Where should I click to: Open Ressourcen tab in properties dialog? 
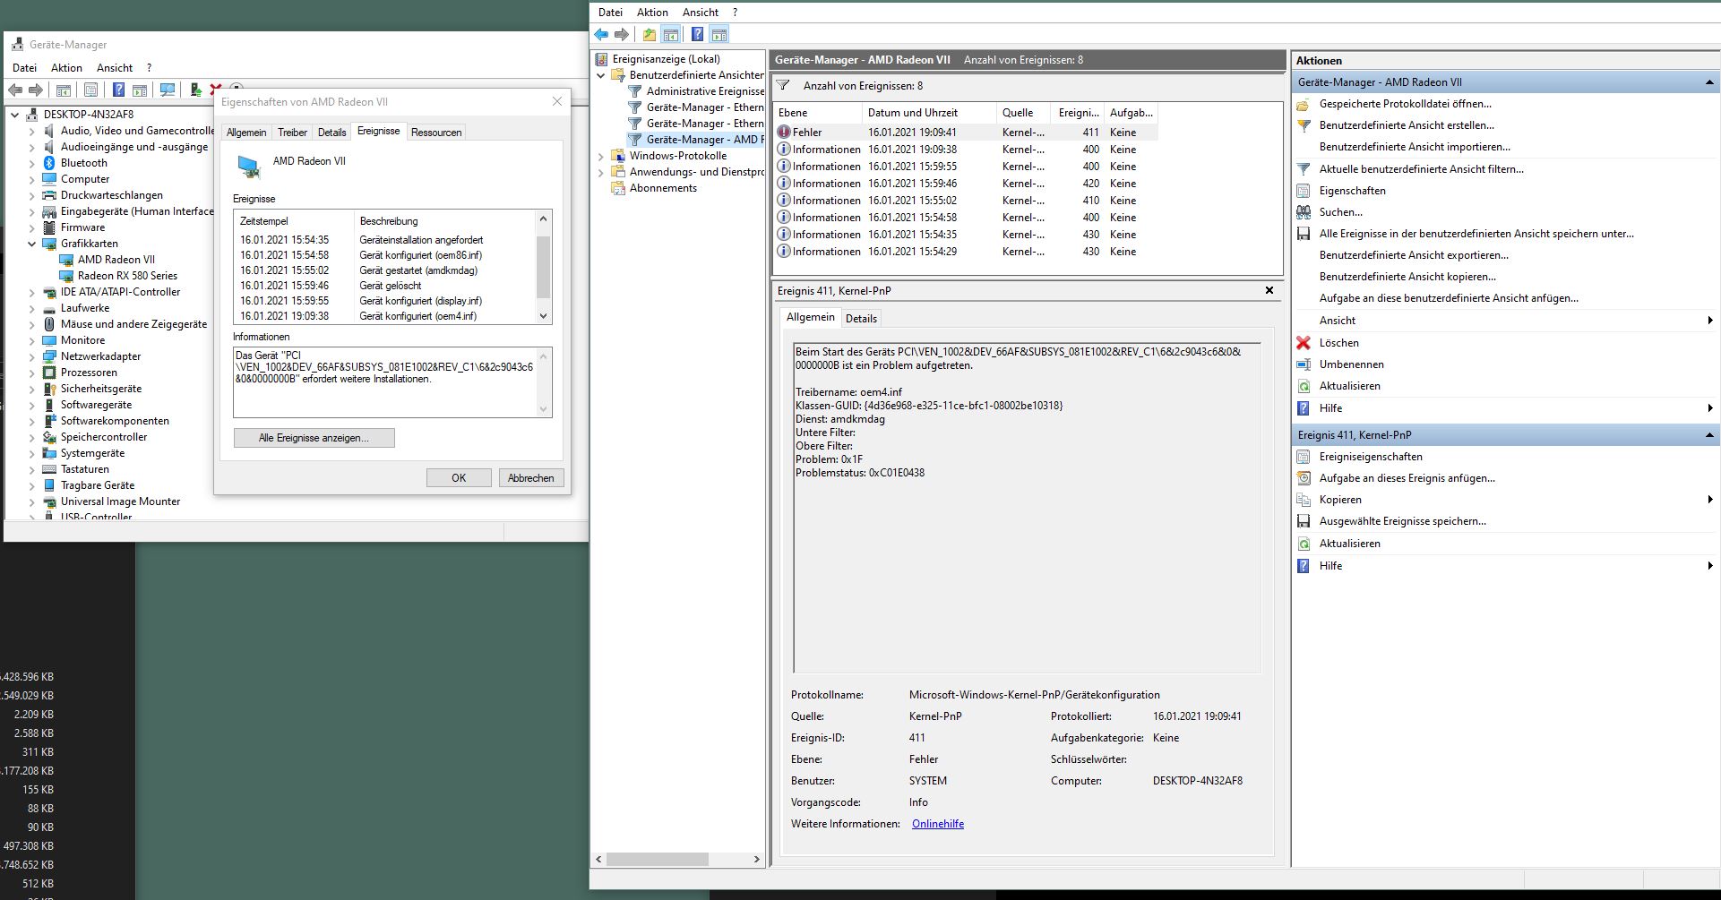(436, 133)
